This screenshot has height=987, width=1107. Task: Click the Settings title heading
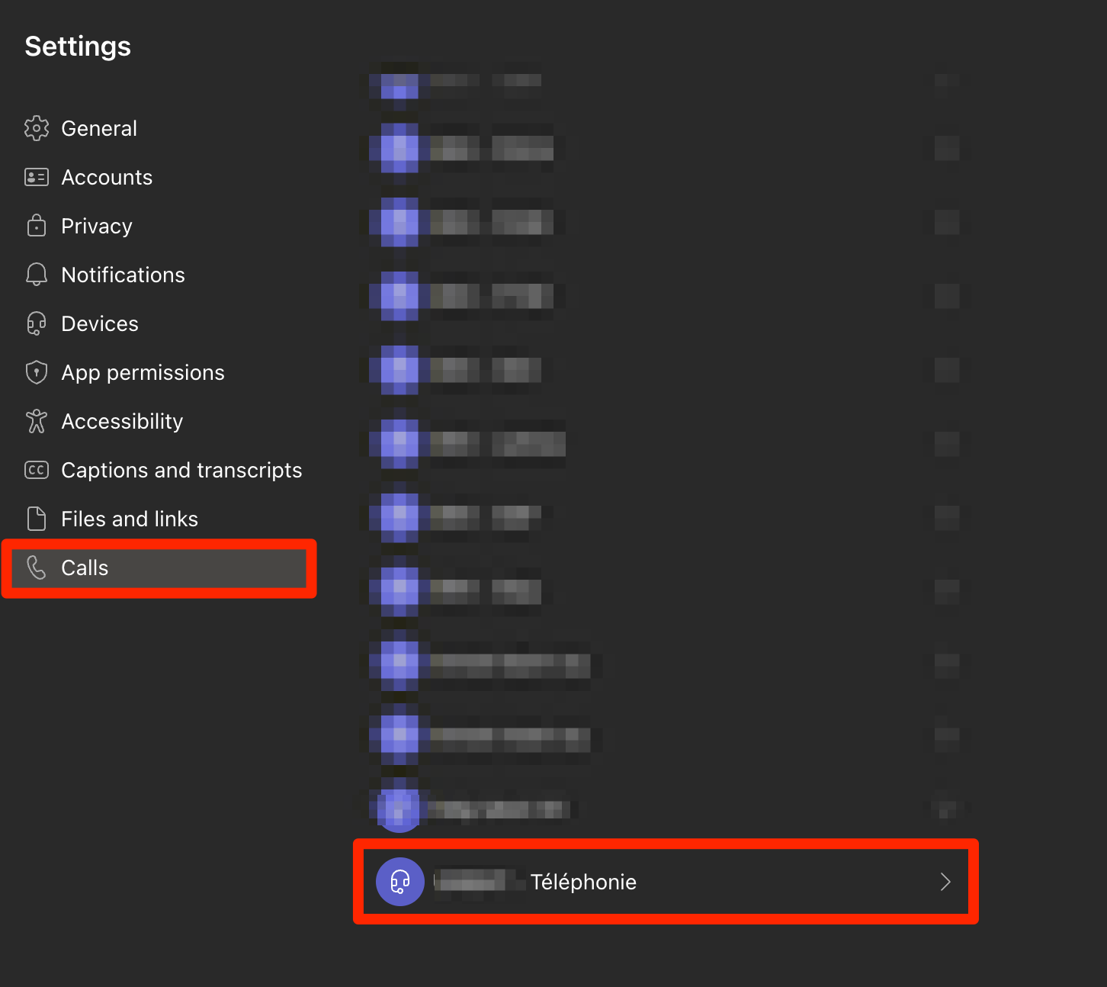[78, 47]
